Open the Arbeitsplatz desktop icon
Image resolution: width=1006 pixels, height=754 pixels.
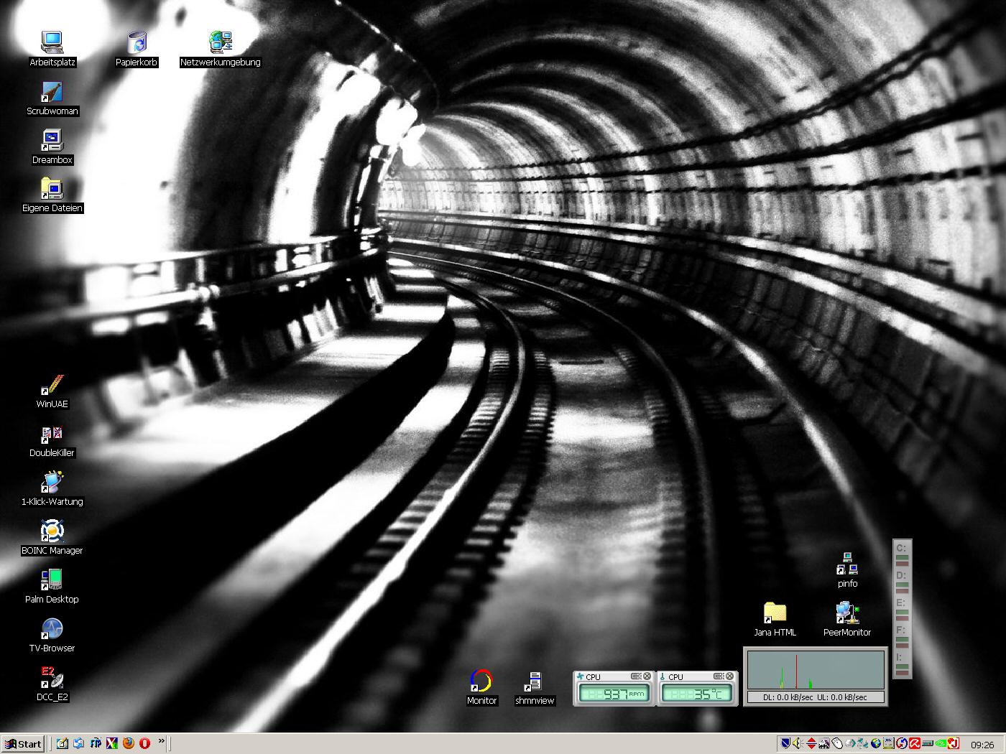[x=52, y=43]
